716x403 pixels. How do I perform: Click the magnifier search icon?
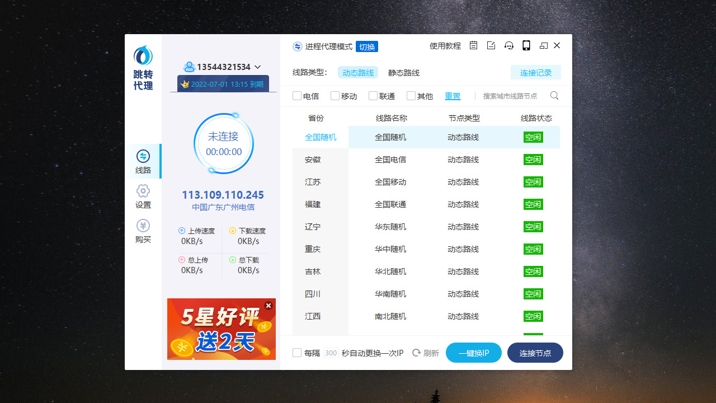coord(554,96)
